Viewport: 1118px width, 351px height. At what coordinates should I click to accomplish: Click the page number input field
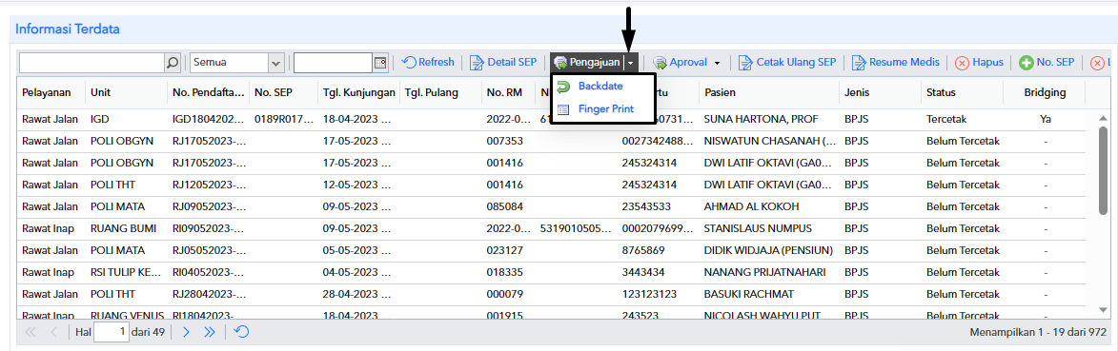click(112, 332)
